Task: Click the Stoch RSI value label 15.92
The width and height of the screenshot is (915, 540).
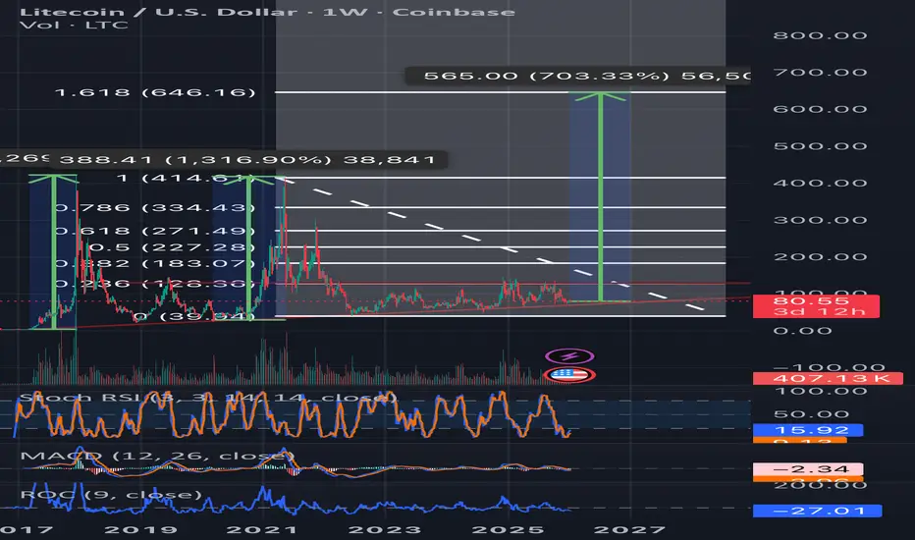Action: (808, 430)
